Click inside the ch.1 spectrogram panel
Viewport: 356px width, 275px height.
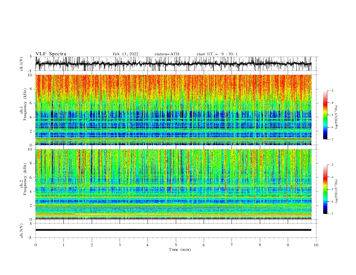pos(174,110)
